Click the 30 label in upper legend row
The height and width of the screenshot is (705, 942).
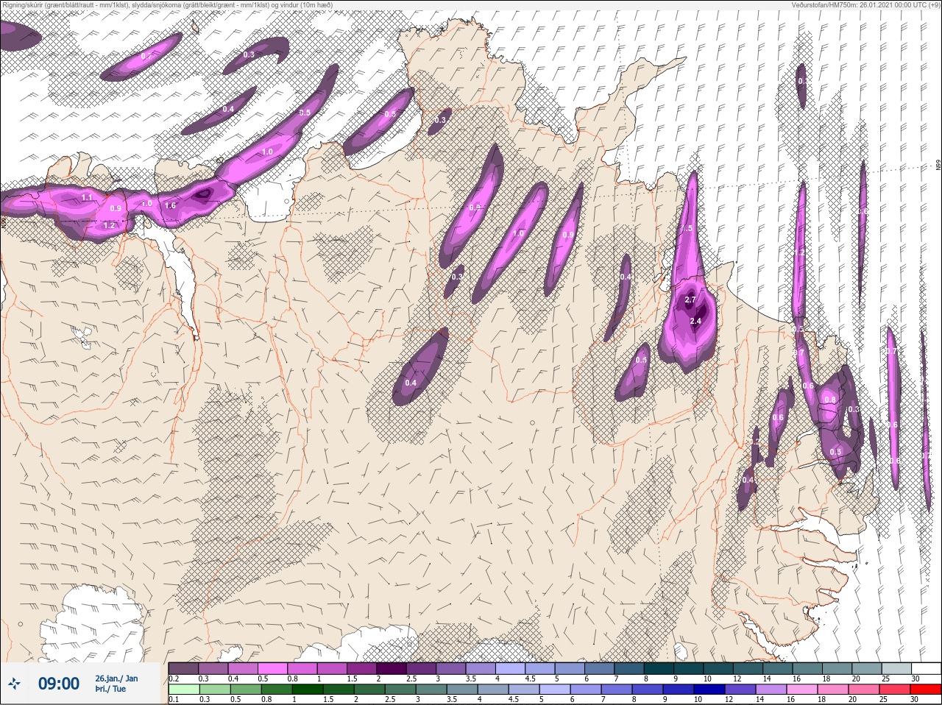pyautogui.click(x=916, y=679)
